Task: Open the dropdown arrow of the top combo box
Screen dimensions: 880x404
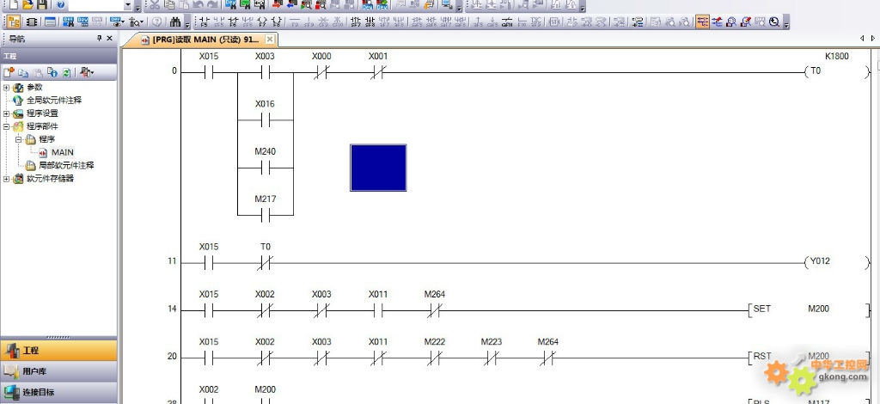Action: [x=128, y=5]
